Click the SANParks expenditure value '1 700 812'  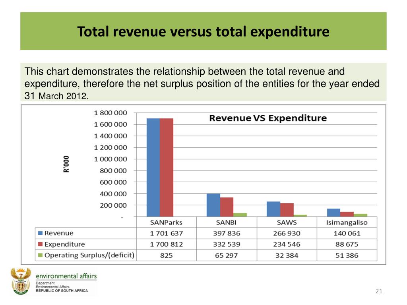(167, 244)
